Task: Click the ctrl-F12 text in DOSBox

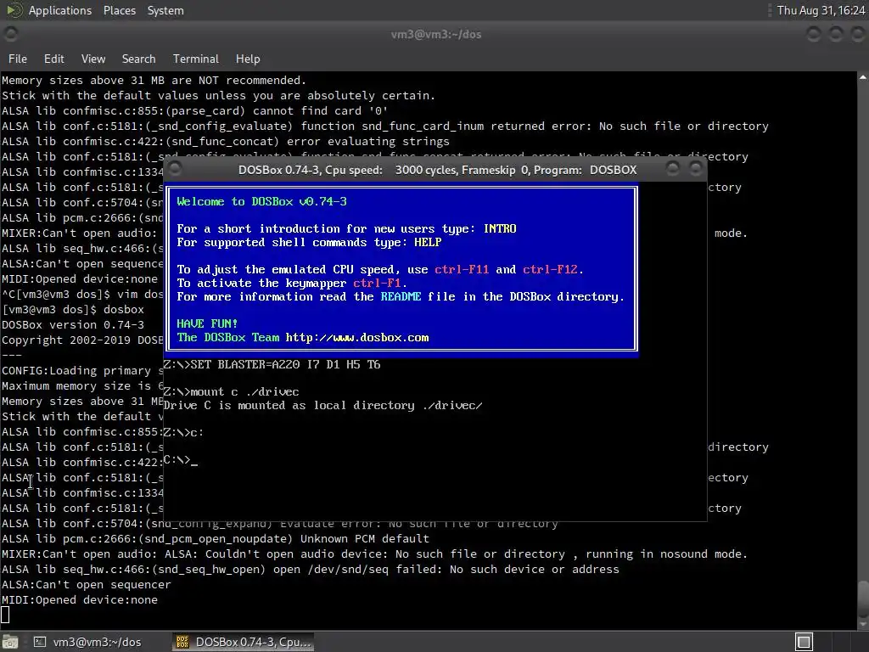Action: (550, 269)
